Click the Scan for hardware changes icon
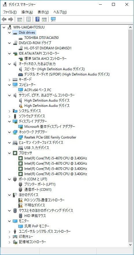 [53, 19]
